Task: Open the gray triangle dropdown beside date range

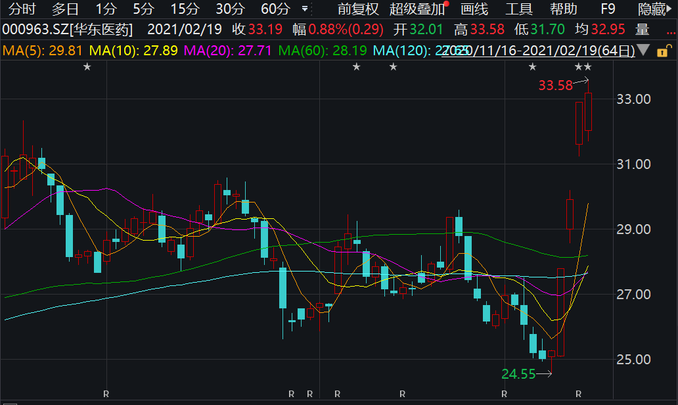Action: (644, 51)
